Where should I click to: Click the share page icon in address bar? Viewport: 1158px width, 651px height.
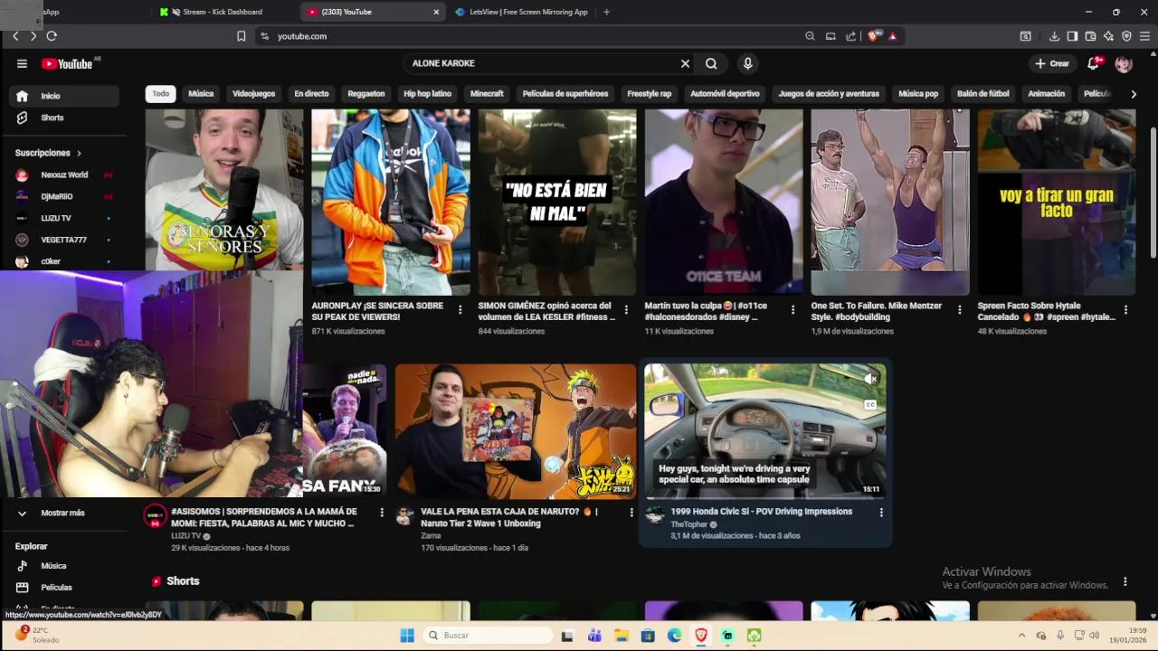(x=850, y=36)
